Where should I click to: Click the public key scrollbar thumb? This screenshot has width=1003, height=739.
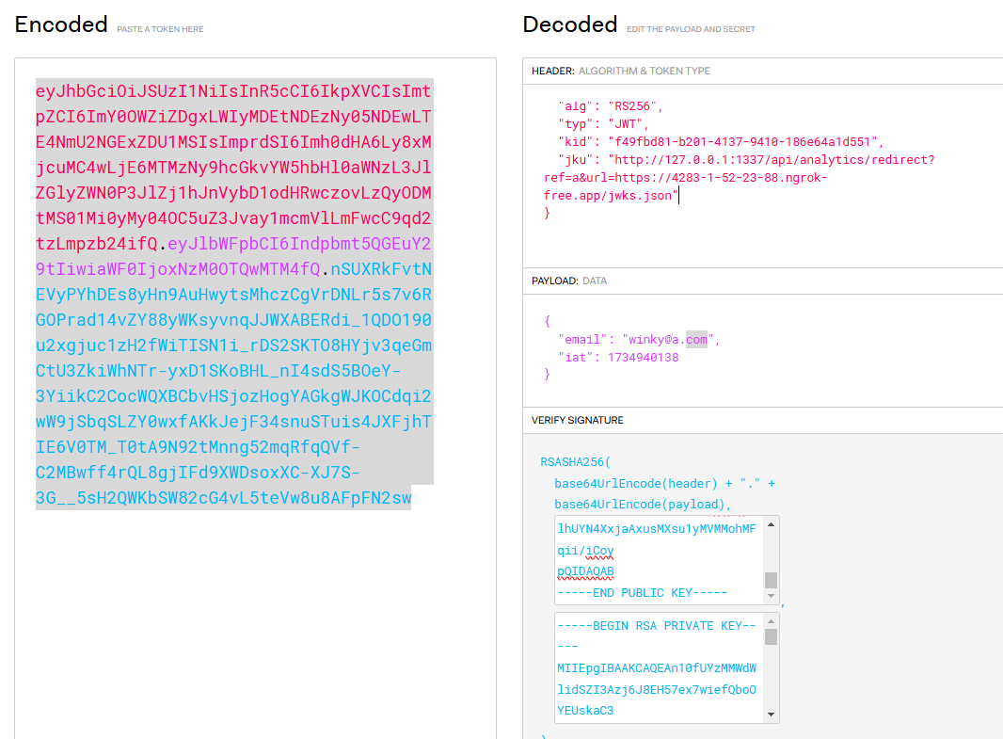[772, 579]
